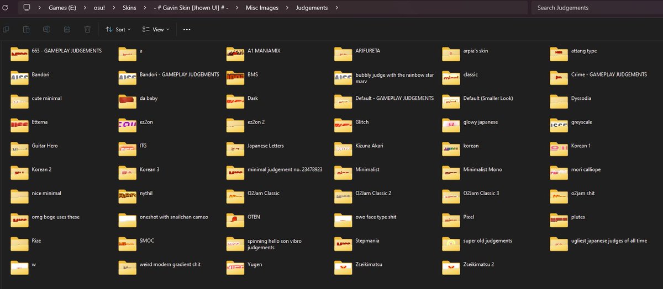
Task: Click folder name 'weird modern gradient shit'
Action: coord(170,265)
